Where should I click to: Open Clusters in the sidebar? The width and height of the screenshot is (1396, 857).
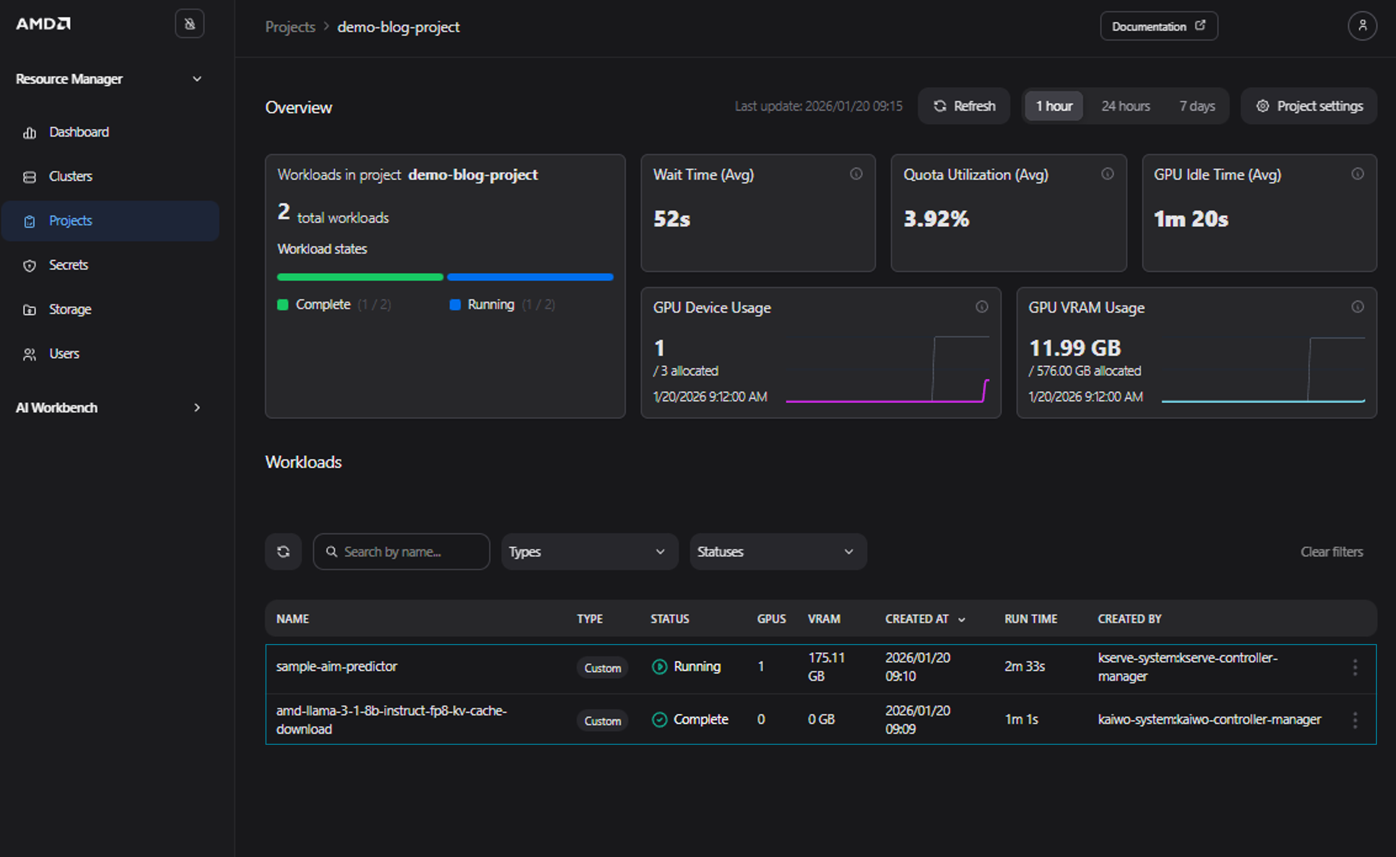coord(70,176)
